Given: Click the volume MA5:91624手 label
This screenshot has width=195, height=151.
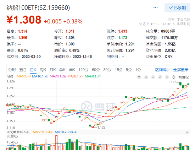Looking at the screenshot, I should tap(43, 132).
